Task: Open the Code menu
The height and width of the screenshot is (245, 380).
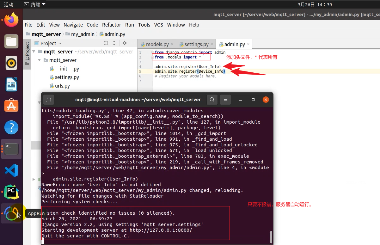Action: pyautogui.click(x=92, y=25)
